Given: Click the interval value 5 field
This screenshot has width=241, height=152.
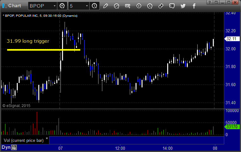Looking at the screenshot, I should pos(77,6).
